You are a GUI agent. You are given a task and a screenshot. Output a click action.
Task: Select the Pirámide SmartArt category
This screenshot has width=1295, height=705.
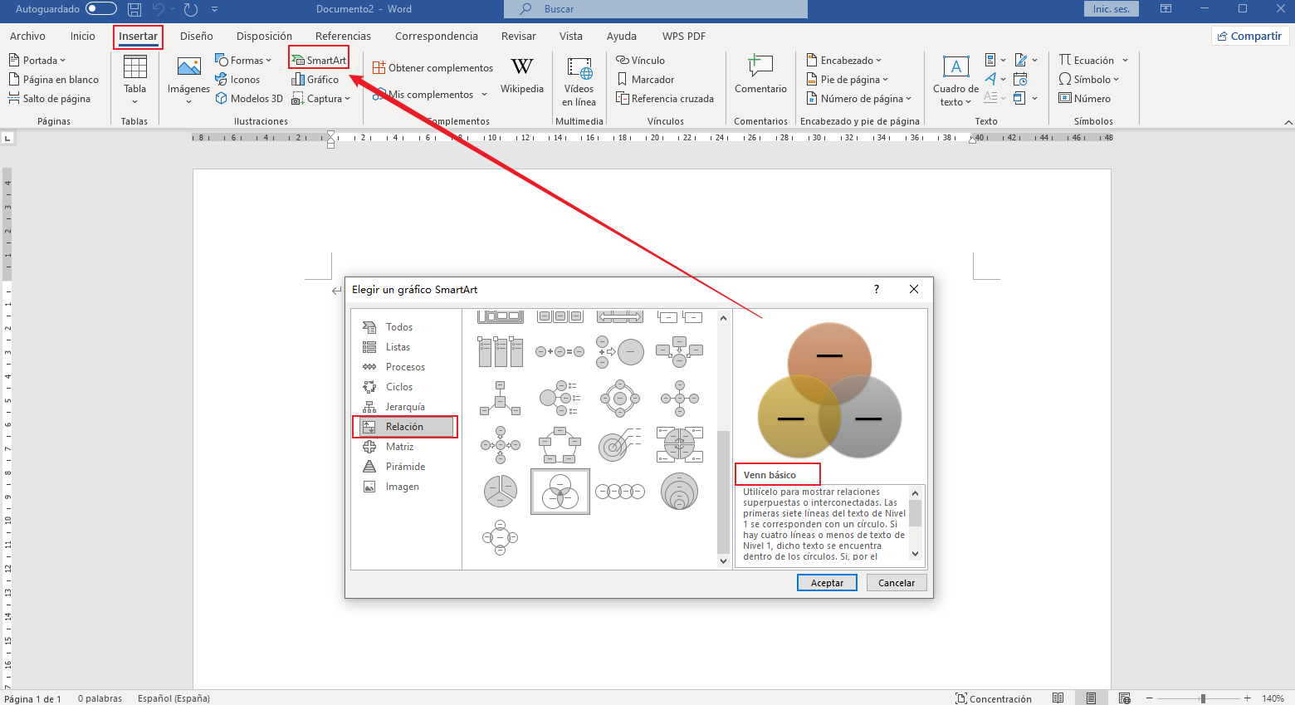click(407, 467)
